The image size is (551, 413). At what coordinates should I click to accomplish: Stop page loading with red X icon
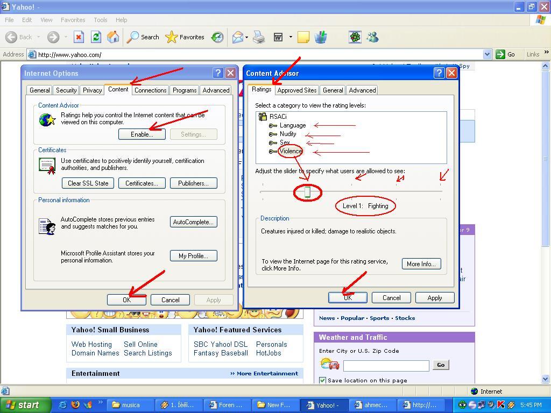coord(79,37)
